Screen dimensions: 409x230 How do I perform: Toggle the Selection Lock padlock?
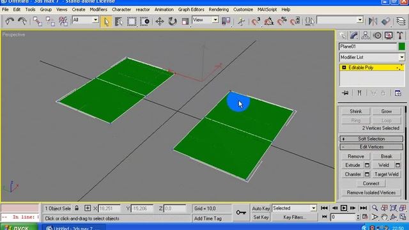tap(77, 208)
